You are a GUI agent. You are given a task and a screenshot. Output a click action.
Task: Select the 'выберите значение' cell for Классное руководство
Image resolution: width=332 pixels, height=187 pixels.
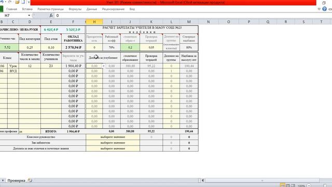[113, 137]
